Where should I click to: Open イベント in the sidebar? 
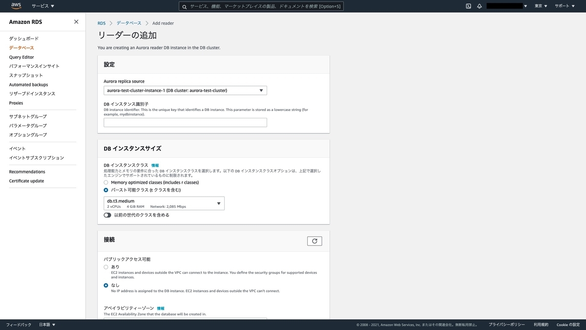(17, 149)
